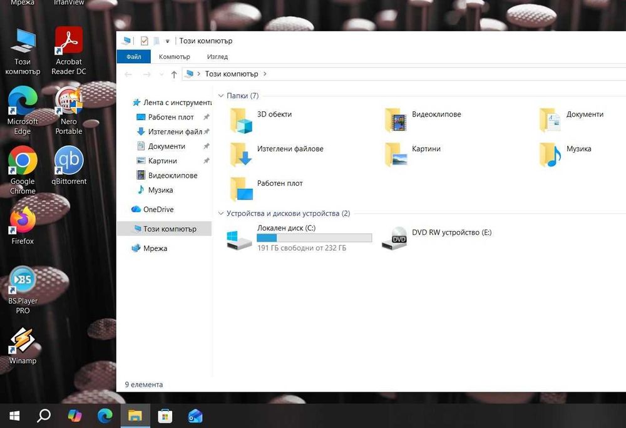Click File Explorer taskbar button
Screen dimensions: 626x428
click(135, 416)
